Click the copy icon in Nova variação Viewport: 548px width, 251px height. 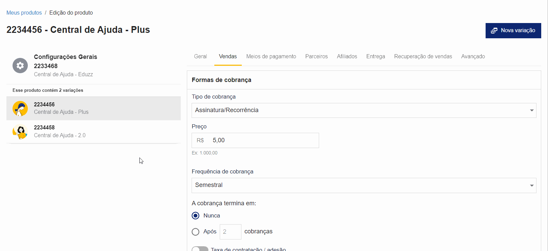point(494,30)
